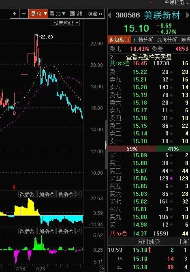Image resolution: width=190 pixels, height=272 pixels.
Task: Click 换指标 in second indicator panel
Action: [65, 231]
